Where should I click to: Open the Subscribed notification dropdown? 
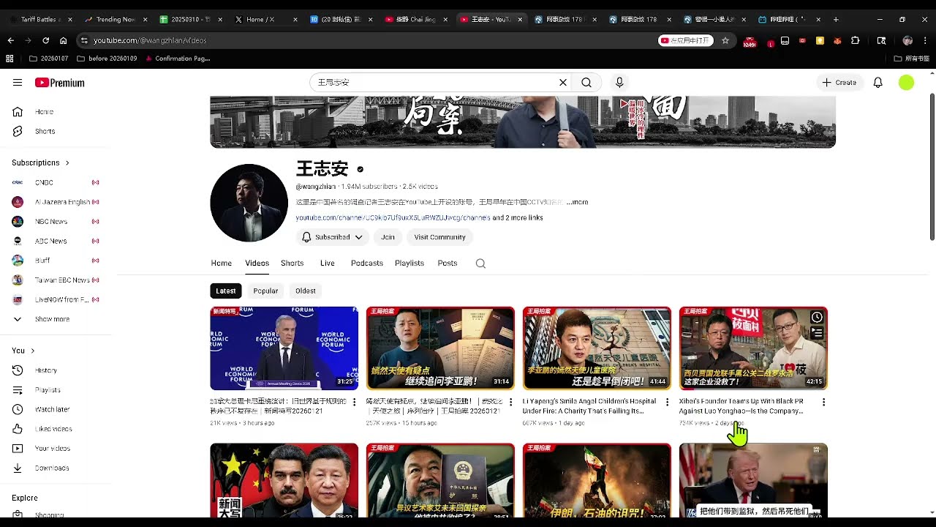click(333, 237)
